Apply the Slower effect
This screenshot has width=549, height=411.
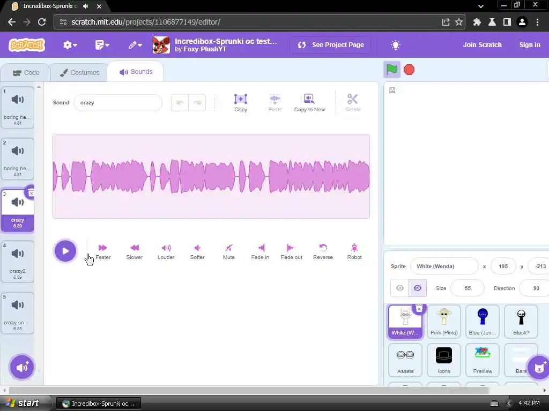coord(135,252)
